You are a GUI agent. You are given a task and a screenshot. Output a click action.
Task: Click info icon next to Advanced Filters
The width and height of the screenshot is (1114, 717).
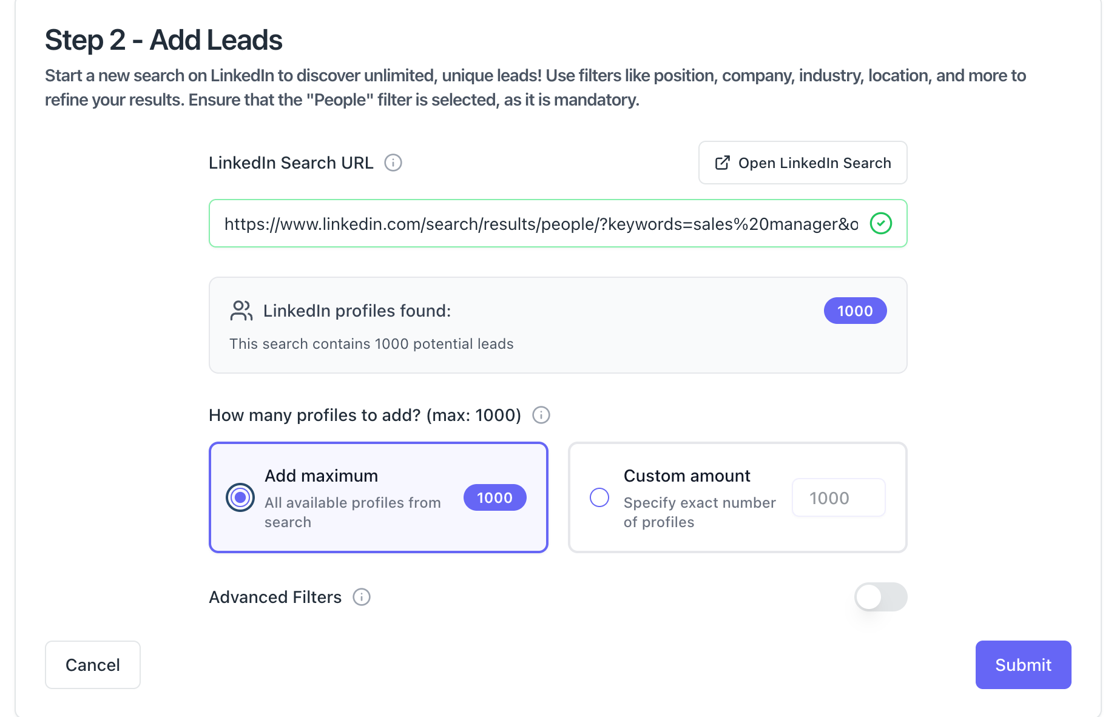pos(362,597)
